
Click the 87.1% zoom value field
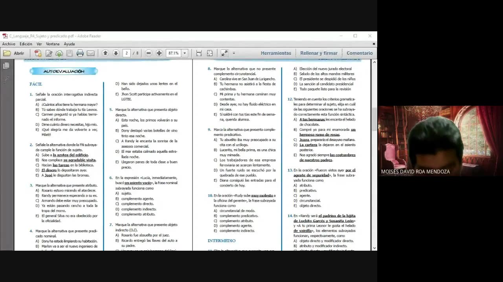173,53
